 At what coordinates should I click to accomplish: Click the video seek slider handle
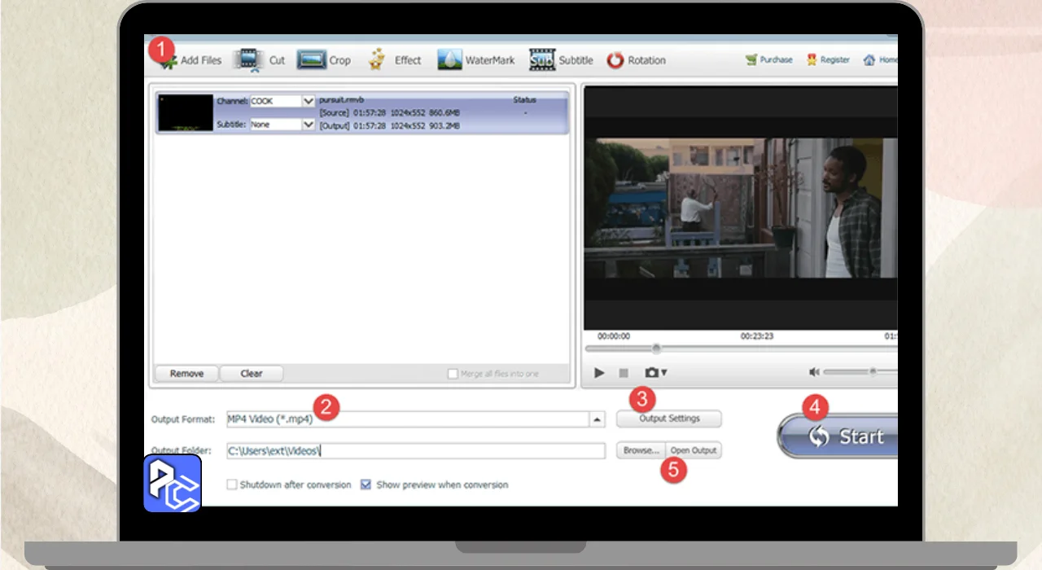pos(656,349)
